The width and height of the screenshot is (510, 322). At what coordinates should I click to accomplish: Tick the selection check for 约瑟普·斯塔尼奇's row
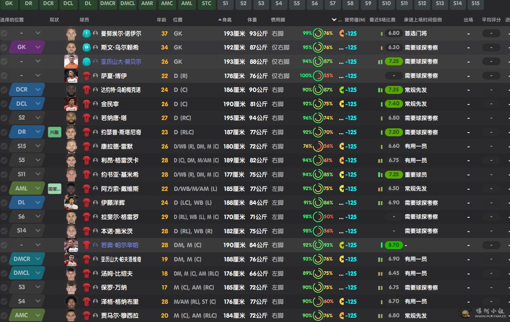4,132
